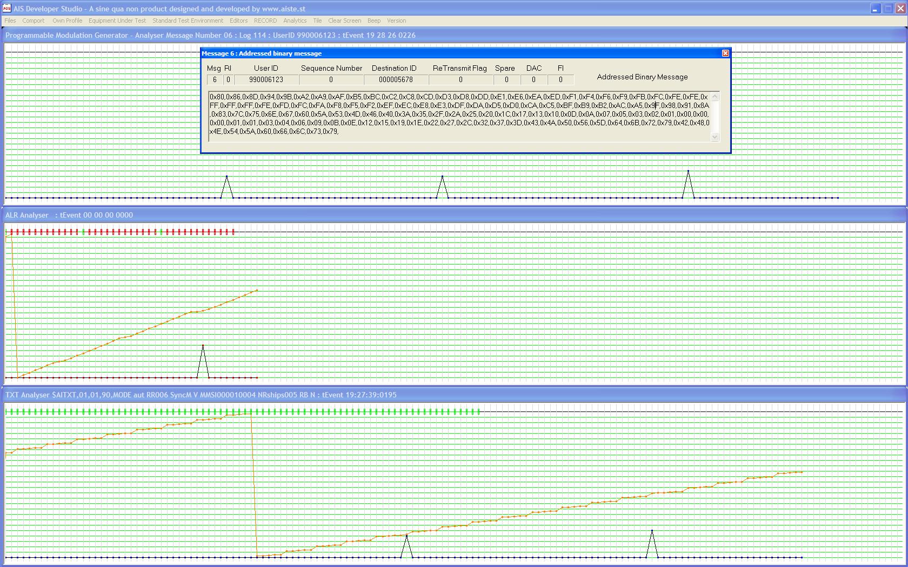Open the Files menu

point(10,21)
